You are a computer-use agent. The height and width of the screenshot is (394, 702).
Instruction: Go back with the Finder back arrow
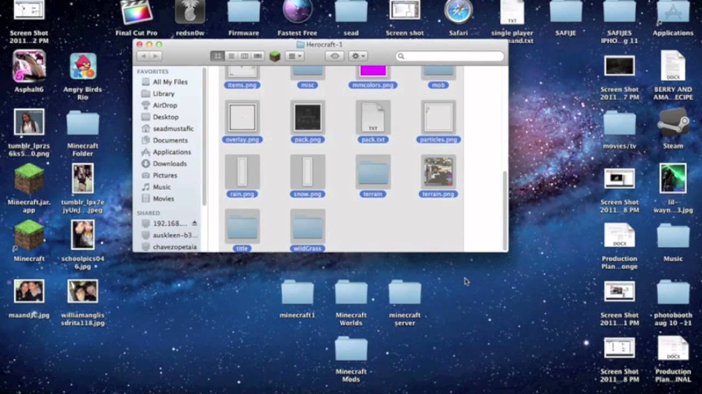[x=143, y=56]
